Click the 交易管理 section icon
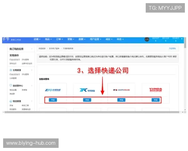The image size is (188, 151). 11,70
